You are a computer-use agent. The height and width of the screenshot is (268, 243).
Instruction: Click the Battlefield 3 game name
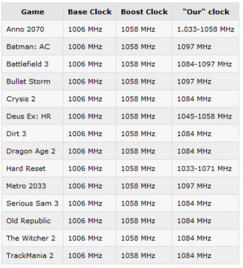pos(28,64)
